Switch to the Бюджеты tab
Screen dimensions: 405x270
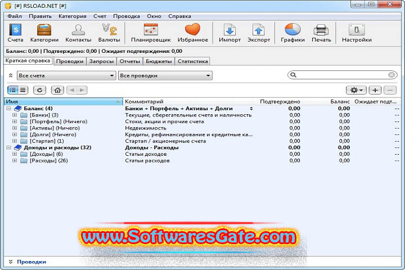[159, 61]
